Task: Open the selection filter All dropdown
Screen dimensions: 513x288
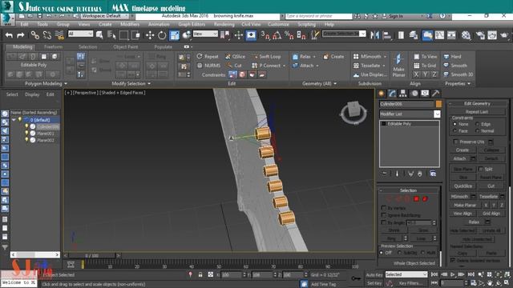Action: (x=80, y=34)
